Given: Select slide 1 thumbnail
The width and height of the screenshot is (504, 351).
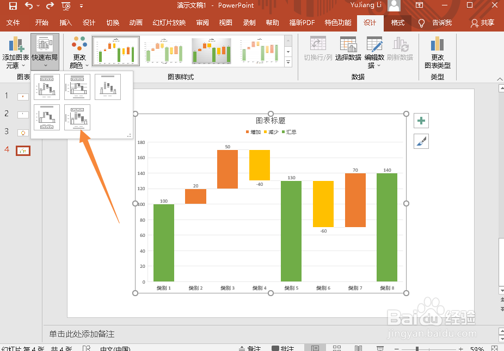Looking at the screenshot, I should [x=23, y=97].
